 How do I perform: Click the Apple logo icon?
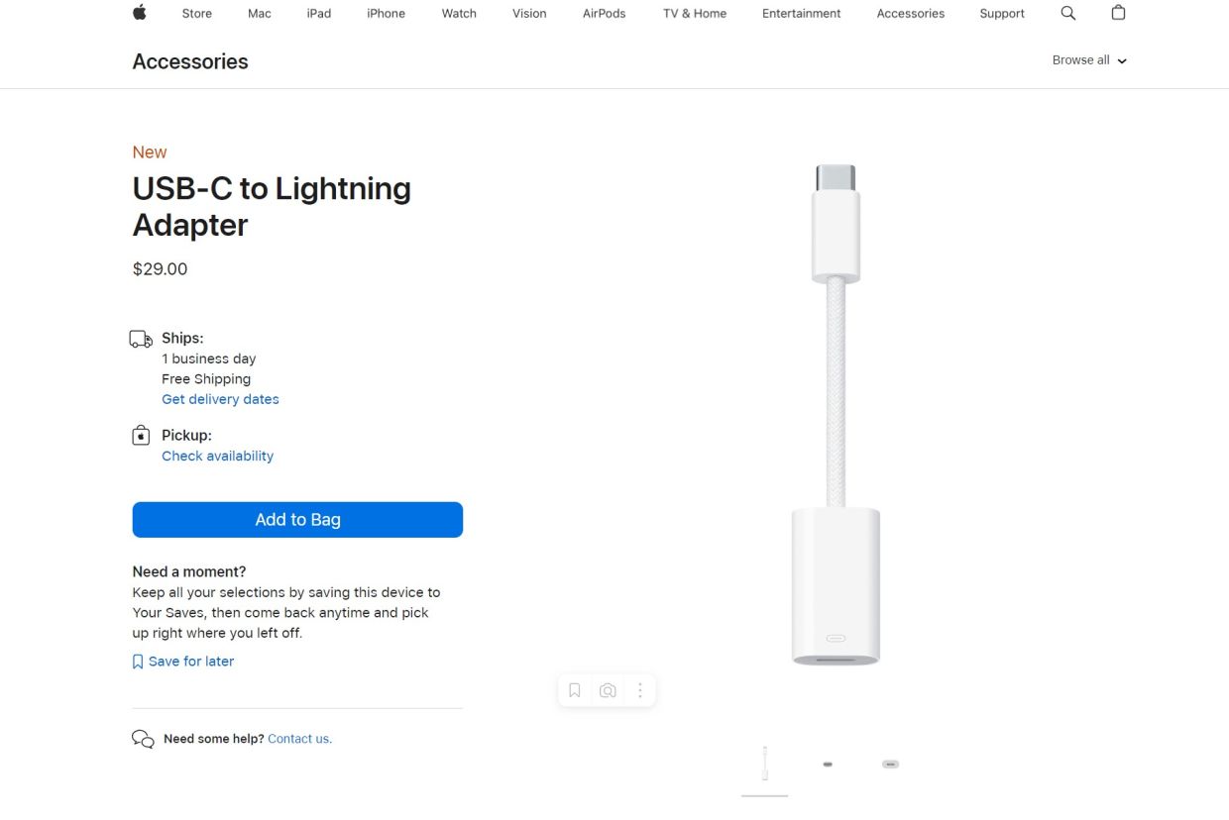[x=140, y=13]
